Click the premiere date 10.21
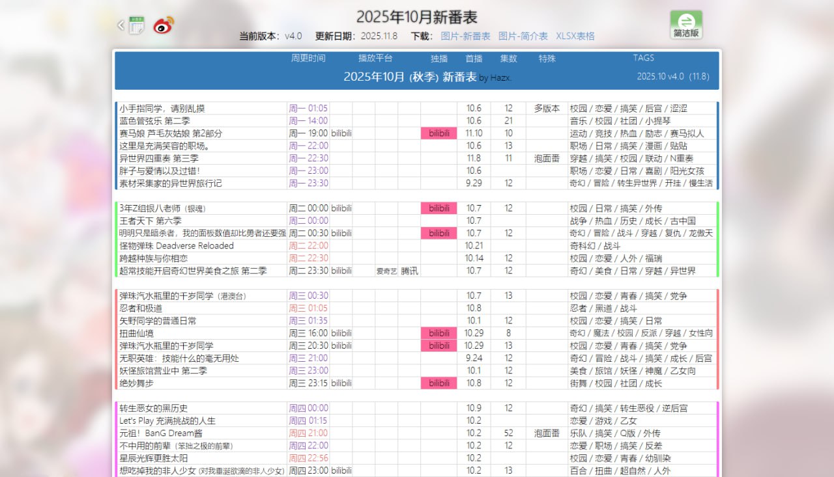This screenshot has width=834, height=477. 474,246
